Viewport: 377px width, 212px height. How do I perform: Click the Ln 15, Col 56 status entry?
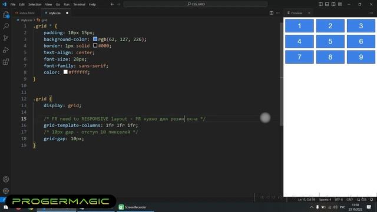[306, 200]
